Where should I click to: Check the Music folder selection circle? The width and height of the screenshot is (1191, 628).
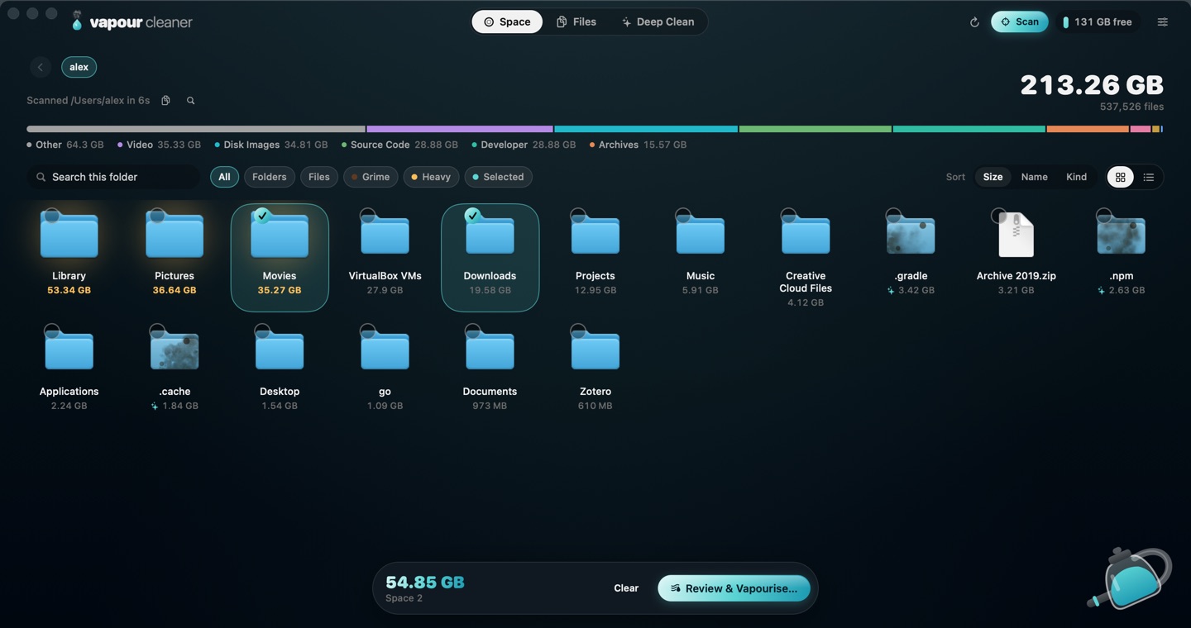(x=683, y=216)
